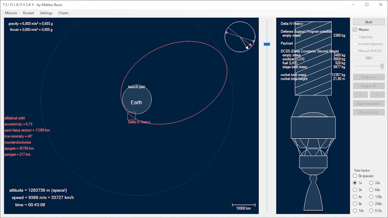Open the Settings menu
This screenshot has width=388, height=218.
click(x=46, y=13)
